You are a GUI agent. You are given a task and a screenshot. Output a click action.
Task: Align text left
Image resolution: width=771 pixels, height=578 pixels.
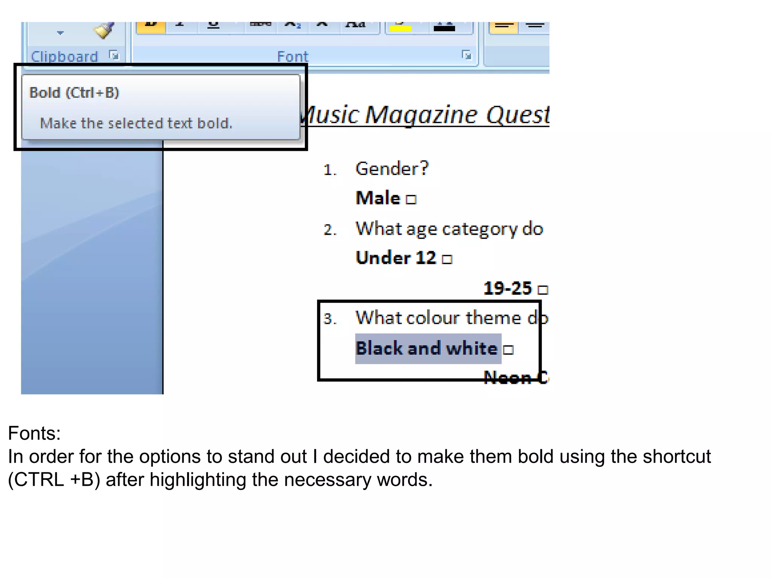point(504,27)
